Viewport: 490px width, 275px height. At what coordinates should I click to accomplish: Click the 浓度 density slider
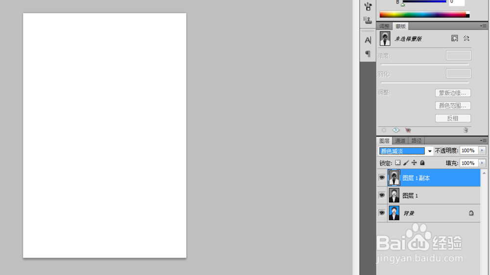coord(425,64)
